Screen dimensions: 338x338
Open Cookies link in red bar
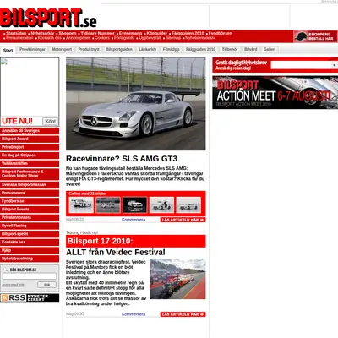(x=102, y=38)
